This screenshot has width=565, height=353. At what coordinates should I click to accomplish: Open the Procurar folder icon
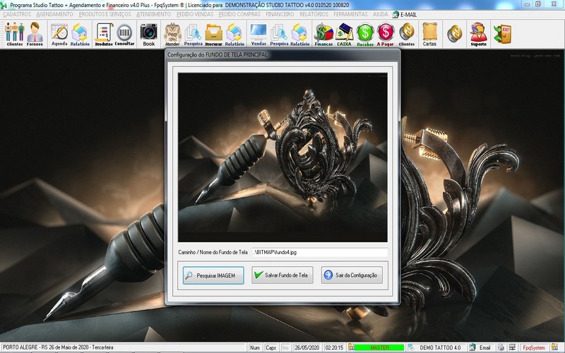point(214,34)
